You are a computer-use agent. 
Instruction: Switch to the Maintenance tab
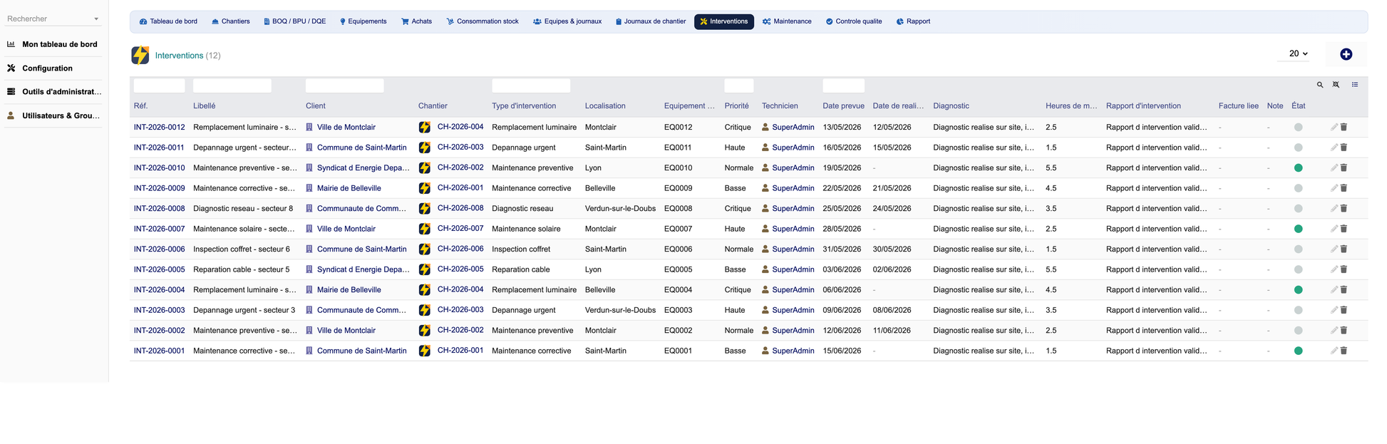[x=787, y=21]
